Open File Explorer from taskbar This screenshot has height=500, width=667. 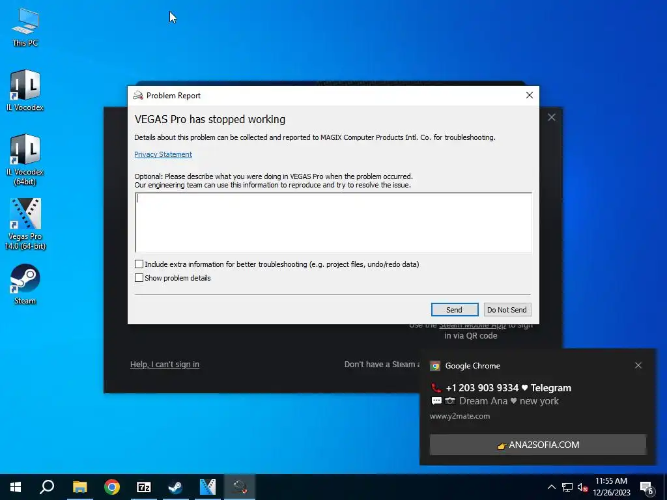pyautogui.click(x=79, y=487)
